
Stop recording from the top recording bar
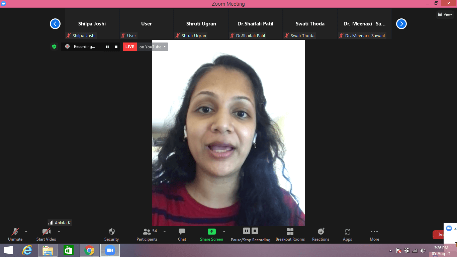(x=116, y=47)
